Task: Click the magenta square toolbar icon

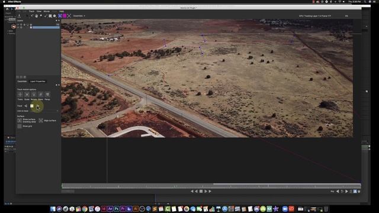Action: [x=65, y=16]
